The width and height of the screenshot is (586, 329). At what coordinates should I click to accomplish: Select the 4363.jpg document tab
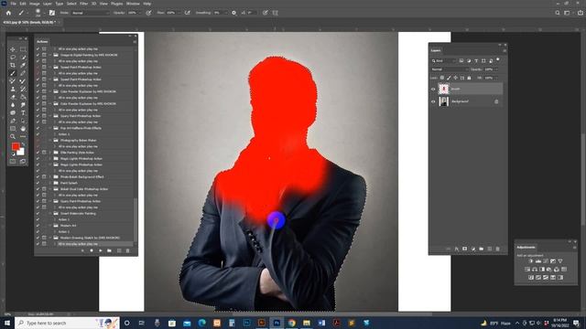coord(29,22)
